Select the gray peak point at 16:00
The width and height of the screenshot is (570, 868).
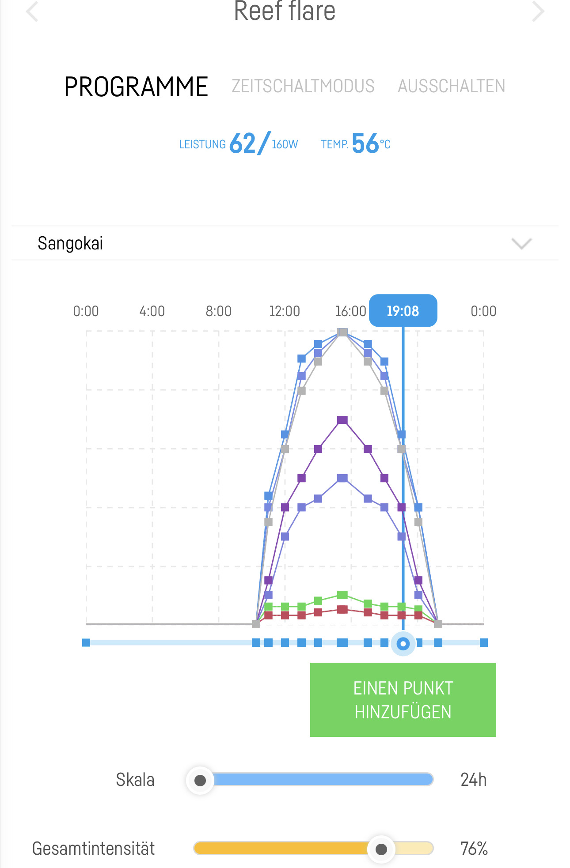point(342,332)
